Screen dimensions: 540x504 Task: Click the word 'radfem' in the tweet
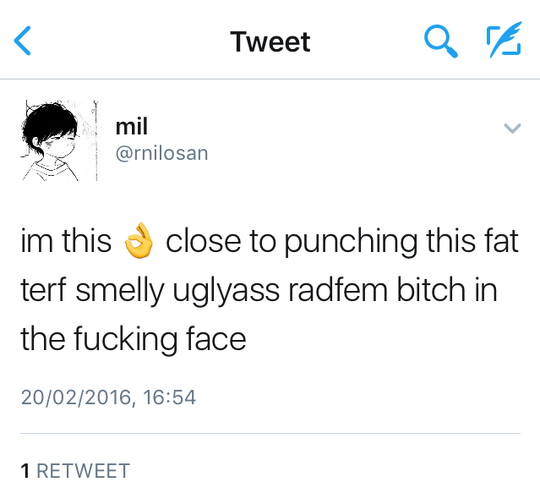click(x=338, y=289)
